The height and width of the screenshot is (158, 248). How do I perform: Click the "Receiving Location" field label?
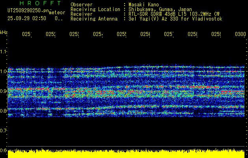[x=95, y=9]
